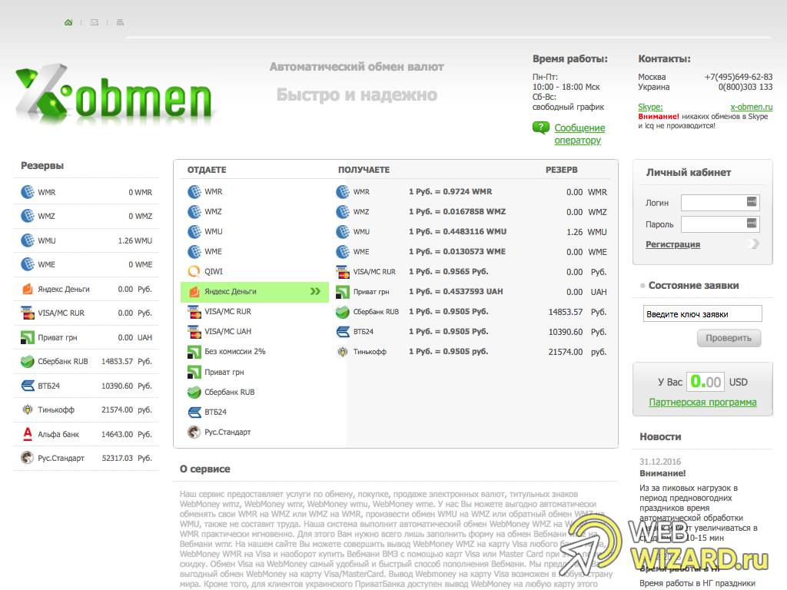Image resolution: width=787 pixels, height=590 pixels.
Task: Click the Логин input field
Action: [716, 202]
